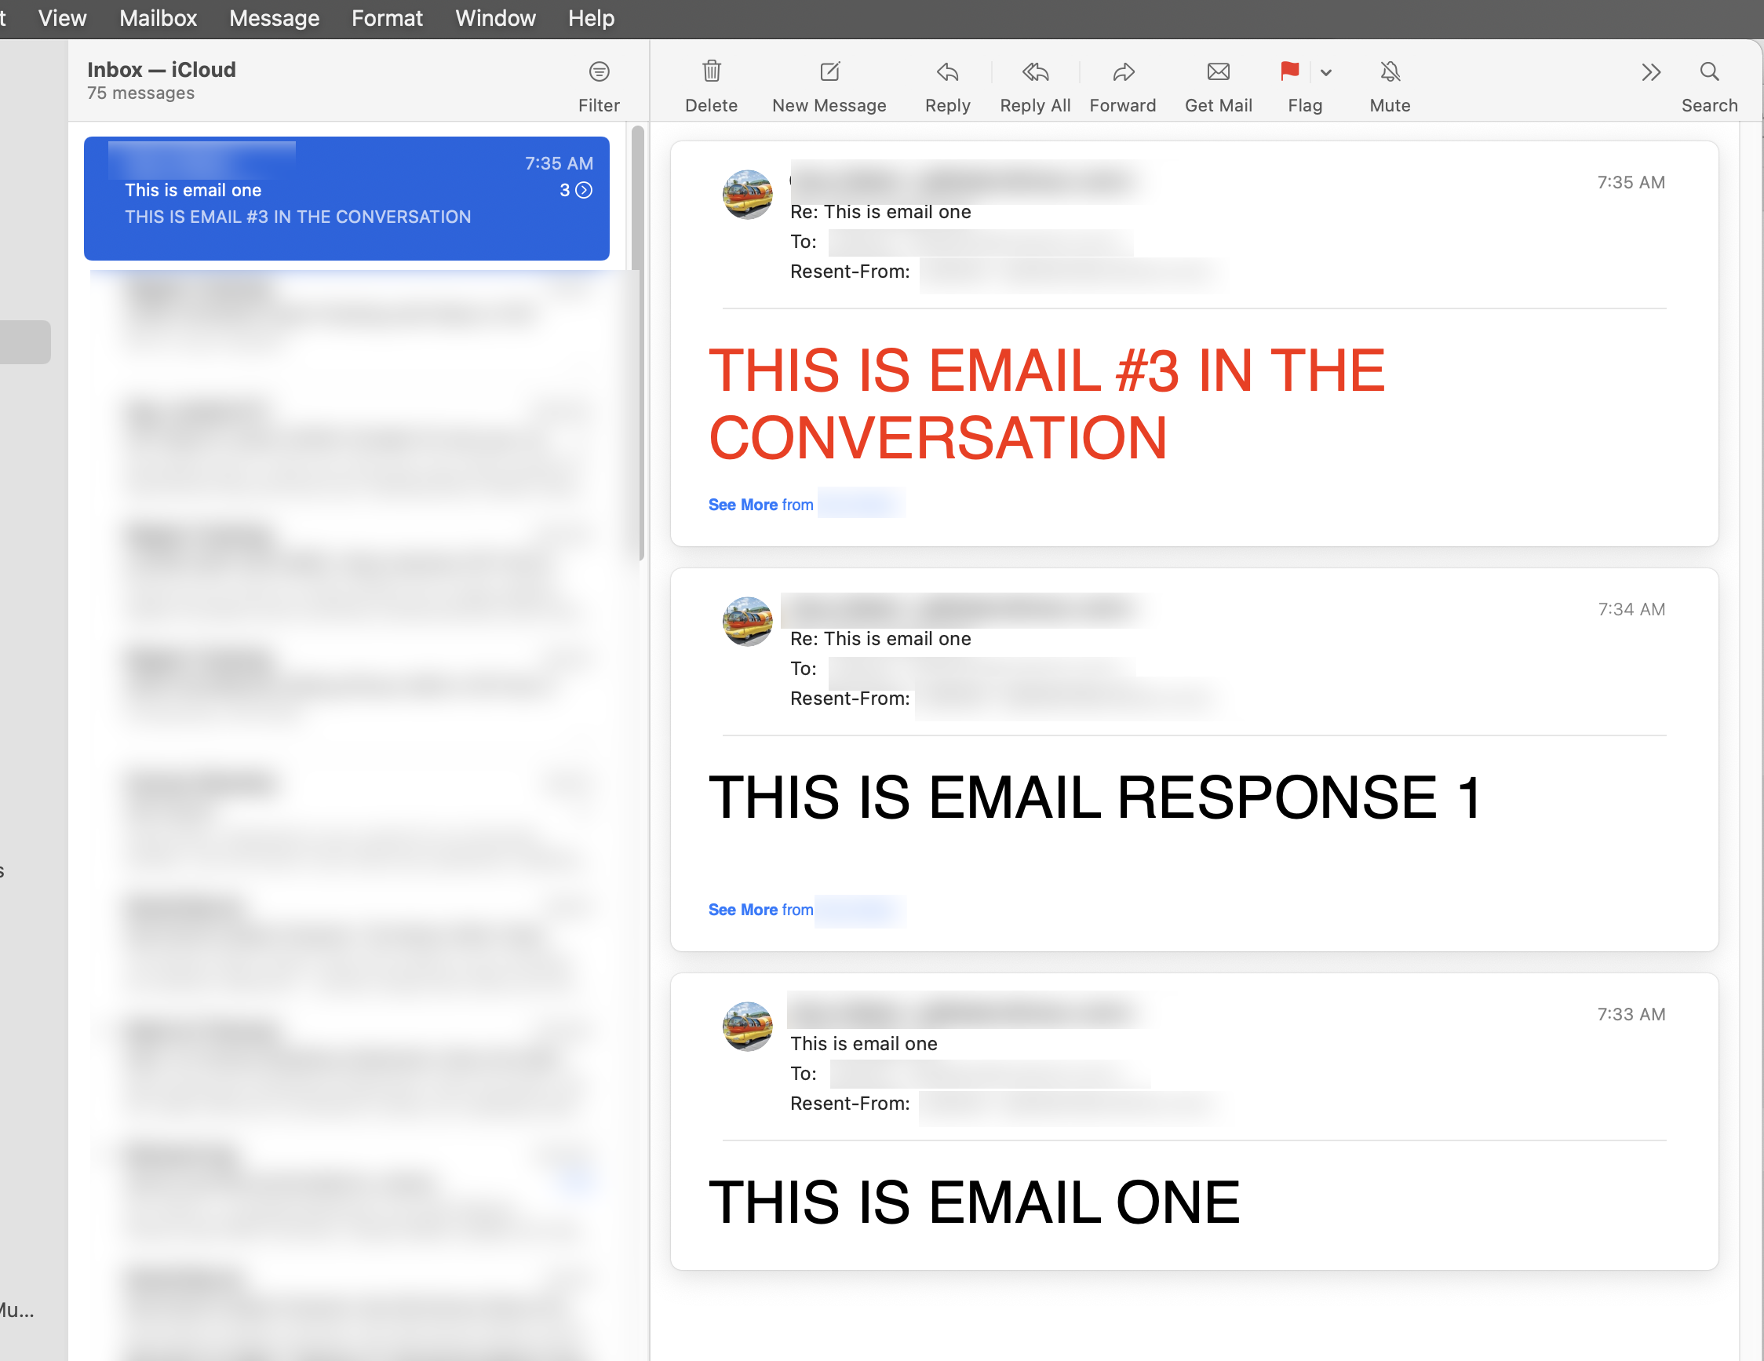Screen dimensions: 1764x1361
Task: Toggle the red Flag on message
Action: tap(1290, 72)
